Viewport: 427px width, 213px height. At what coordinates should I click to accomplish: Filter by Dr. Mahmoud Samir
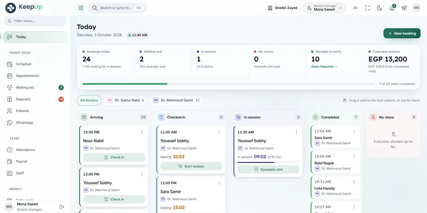coord(177,100)
